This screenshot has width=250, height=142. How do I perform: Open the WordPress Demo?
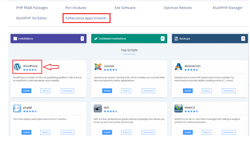pos(46,91)
